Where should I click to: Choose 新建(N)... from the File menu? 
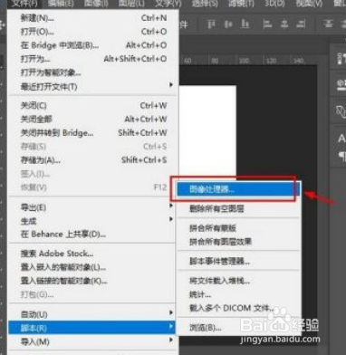(93, 18)
